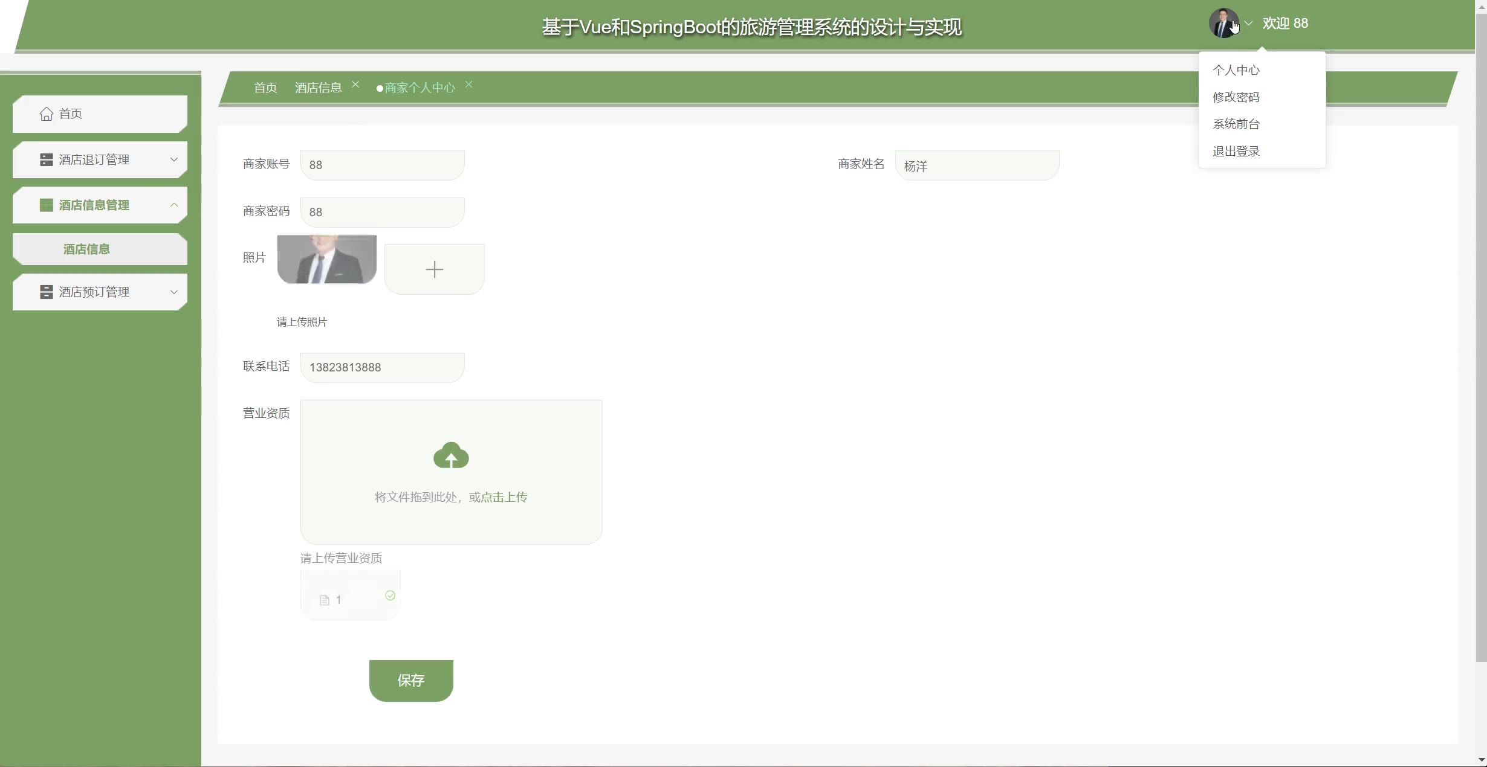Toggle the dropdown arrow beside avatar
1487x767 pixels.
(1249, 24)
